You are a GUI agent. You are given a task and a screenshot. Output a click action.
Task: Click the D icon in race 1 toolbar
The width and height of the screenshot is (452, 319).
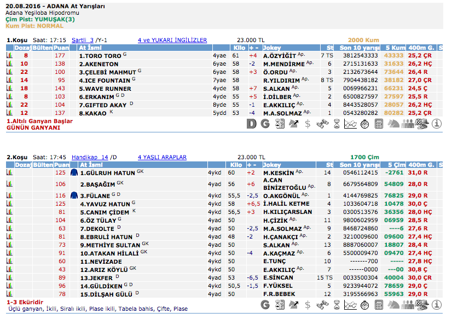(251, 124)
